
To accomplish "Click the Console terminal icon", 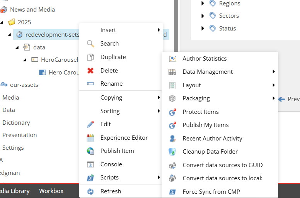I will pyautogui.click(x=90, y=164).
